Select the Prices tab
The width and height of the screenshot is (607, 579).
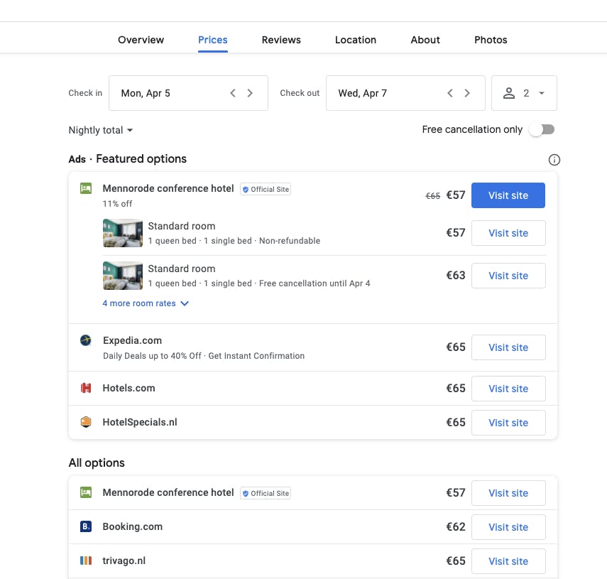(212, 40)
